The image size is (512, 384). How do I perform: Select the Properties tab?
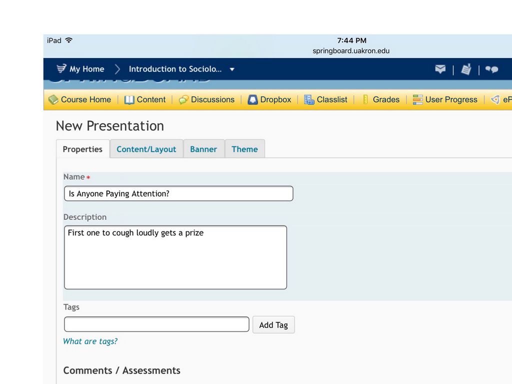82,149
